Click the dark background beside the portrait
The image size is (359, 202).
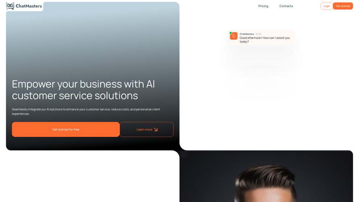tap(206, 179)
